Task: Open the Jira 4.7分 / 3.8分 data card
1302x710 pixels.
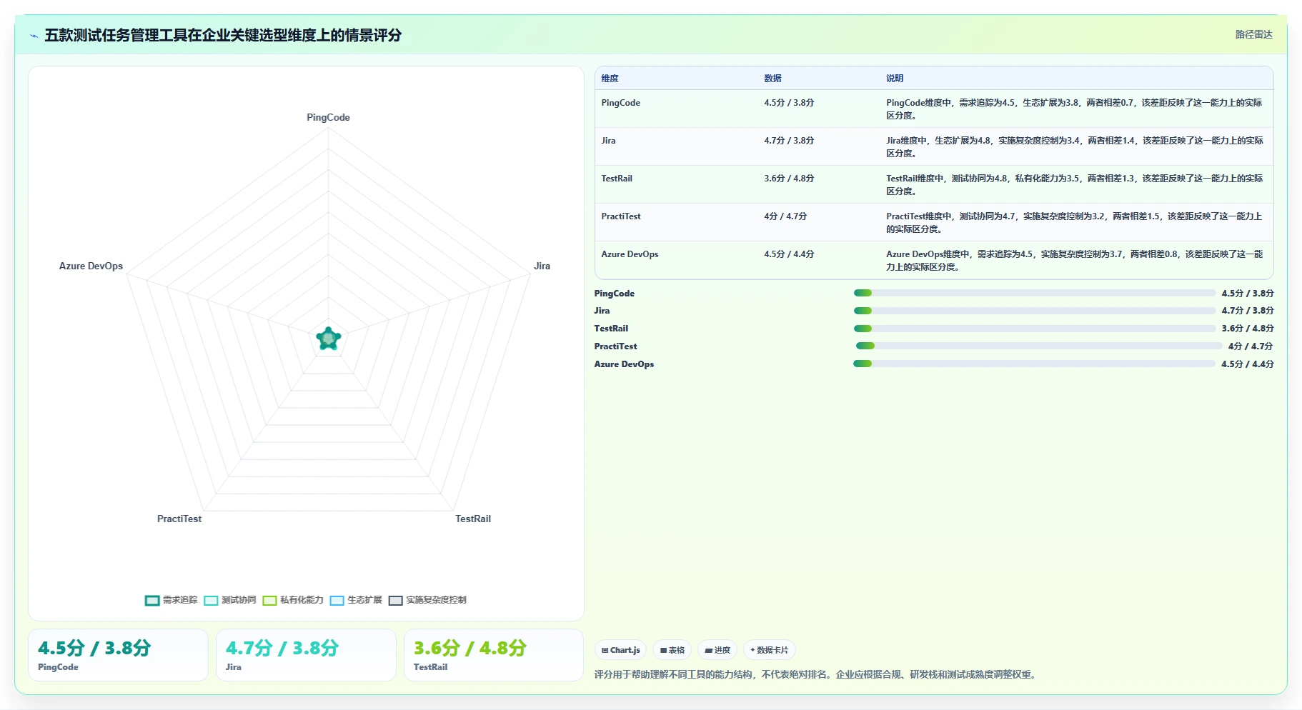Action: click(306, 655)
